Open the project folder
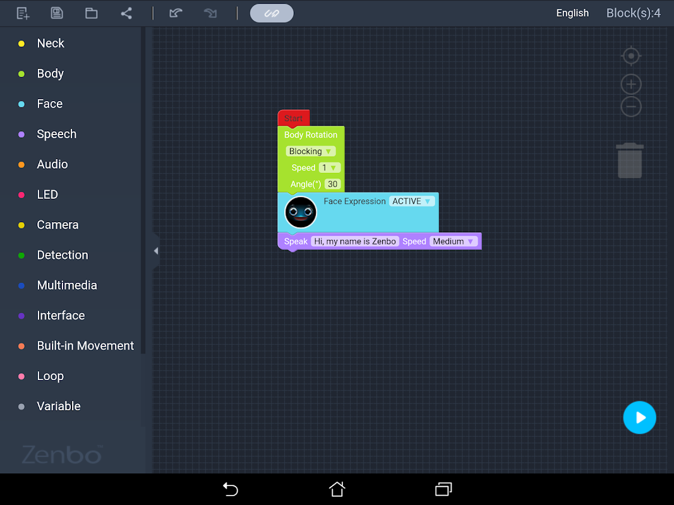 [x=91, y=13]
